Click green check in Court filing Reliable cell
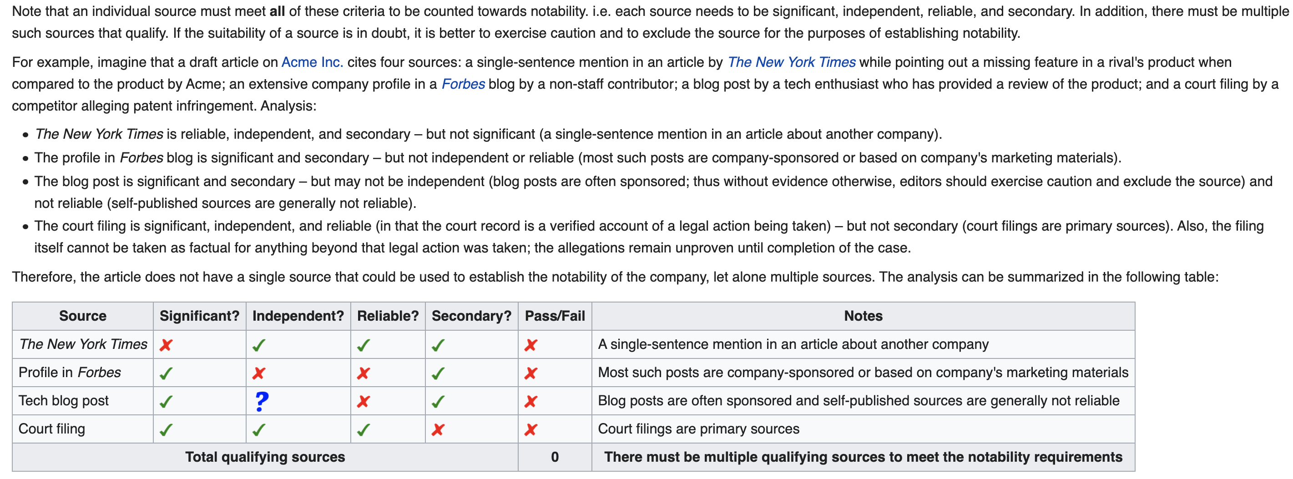The image size is (1293, 479). click(x=363, y=429)
